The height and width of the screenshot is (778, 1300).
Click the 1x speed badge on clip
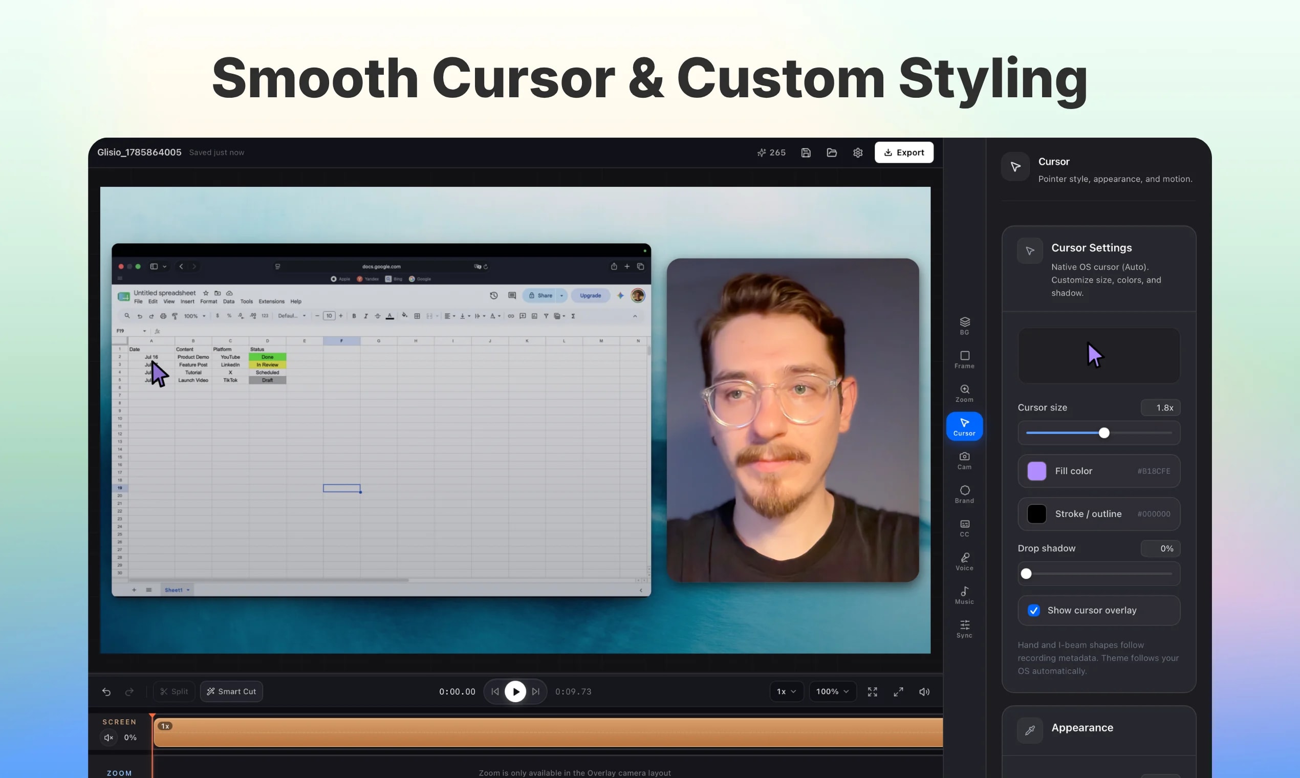(x=165, y=726)
